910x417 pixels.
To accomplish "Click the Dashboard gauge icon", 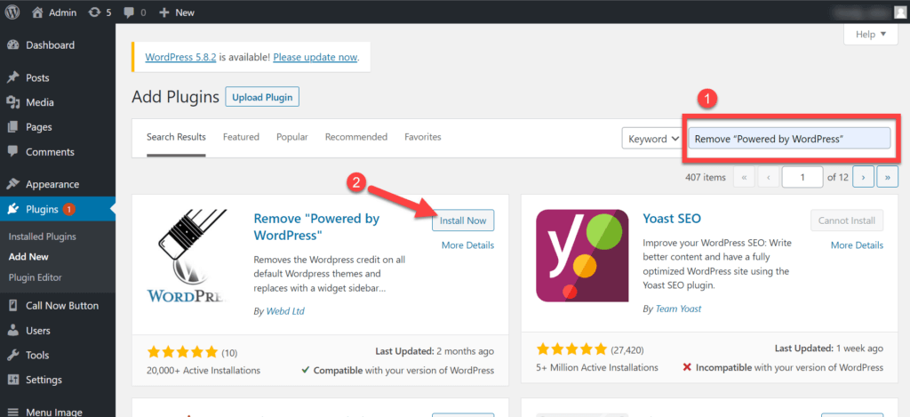I will coord(12,45).
